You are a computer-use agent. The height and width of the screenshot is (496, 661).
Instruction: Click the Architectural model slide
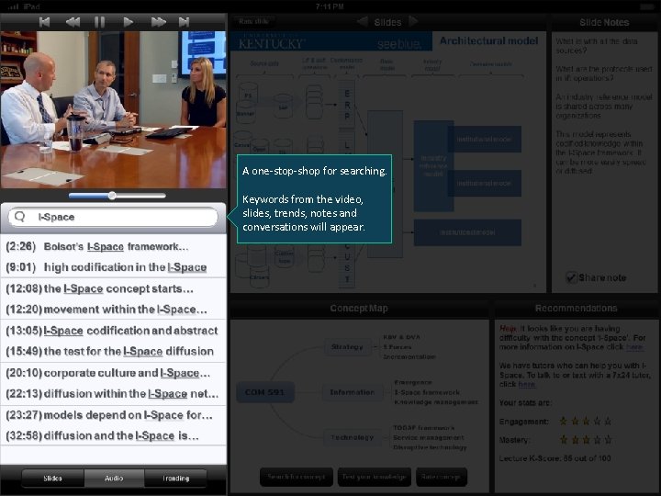[387, 162]
